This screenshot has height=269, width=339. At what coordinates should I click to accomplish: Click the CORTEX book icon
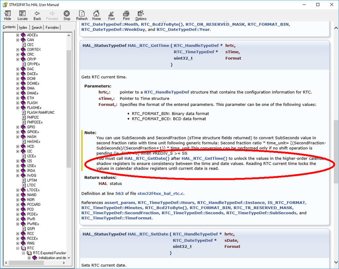(23, 50)
